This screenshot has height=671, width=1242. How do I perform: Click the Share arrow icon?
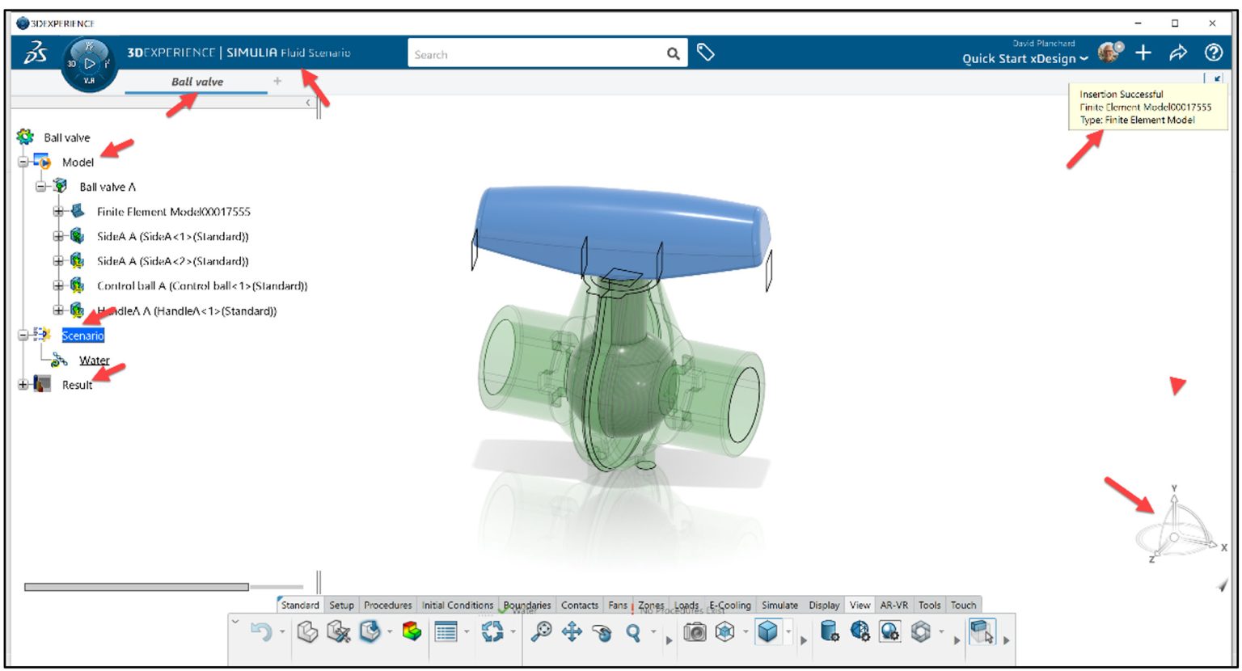(x=1178, y=53)
